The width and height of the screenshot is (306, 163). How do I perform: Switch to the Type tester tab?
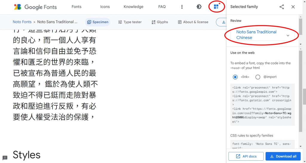tap(130, 22)
